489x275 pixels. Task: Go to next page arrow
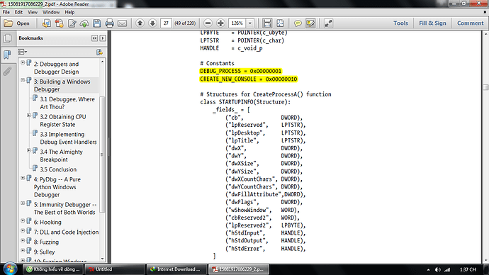[152, 23]
